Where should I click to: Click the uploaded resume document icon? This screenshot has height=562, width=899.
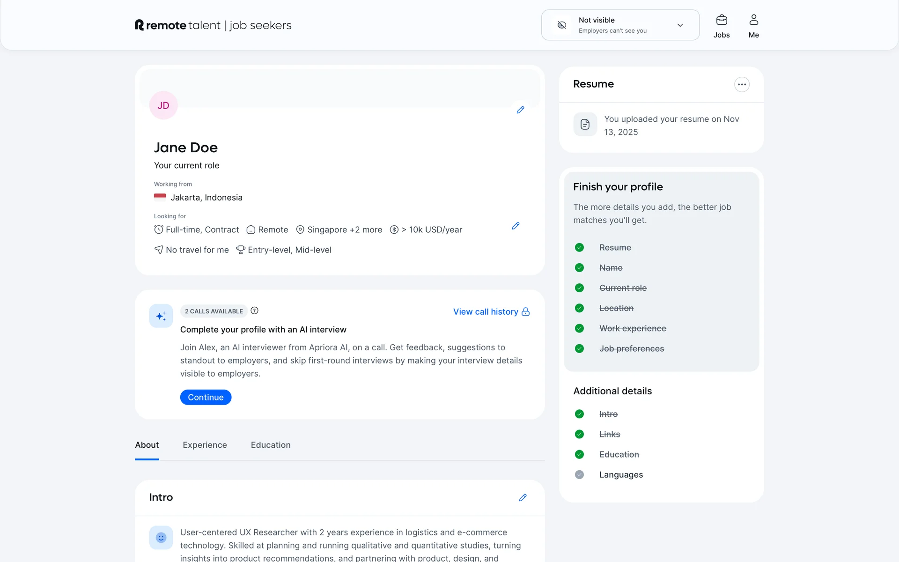(585, 125)
